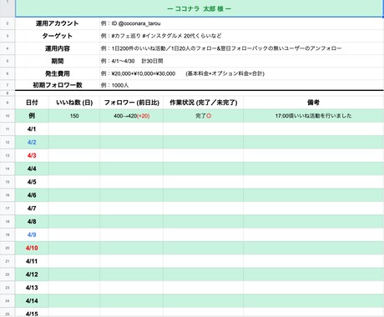Select row number 10 header
Screen dimensions: 384x317
click(x=8, y=116)
